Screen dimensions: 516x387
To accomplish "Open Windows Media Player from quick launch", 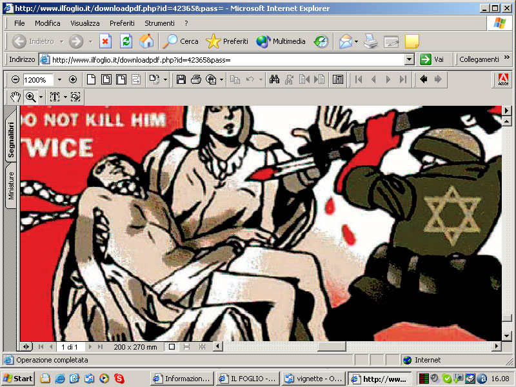I will 104,379.
